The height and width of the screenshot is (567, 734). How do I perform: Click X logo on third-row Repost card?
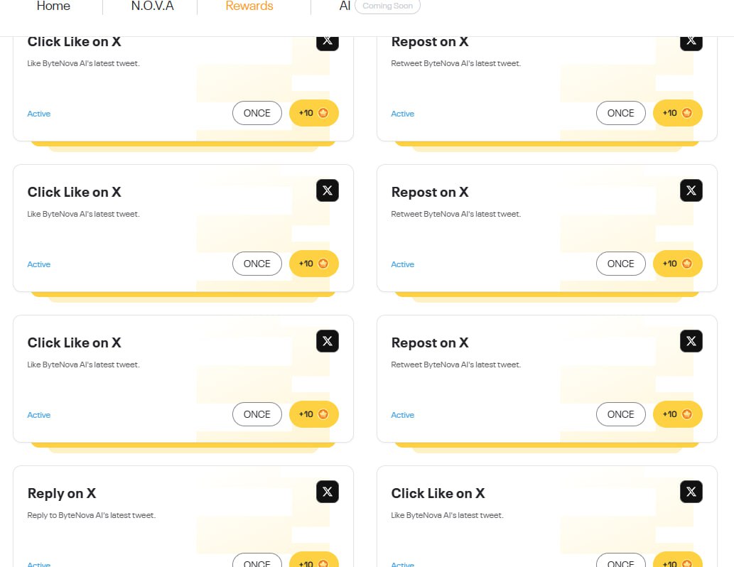coord(691,341)
